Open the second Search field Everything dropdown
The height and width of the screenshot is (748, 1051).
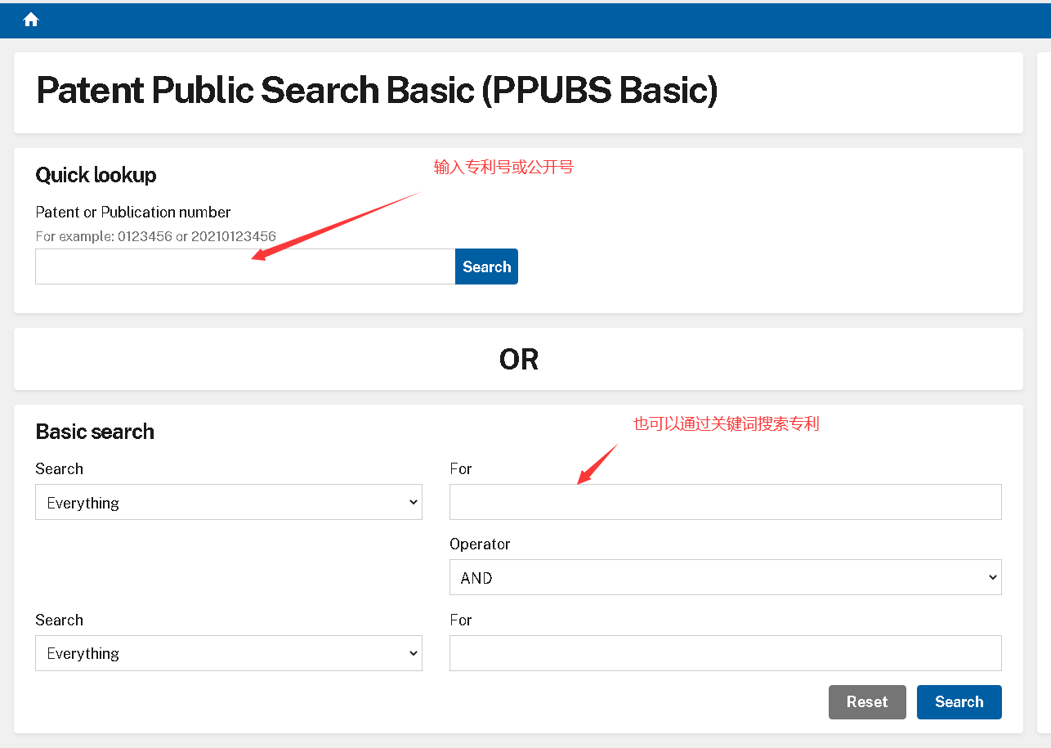click(x=228, y=653)
